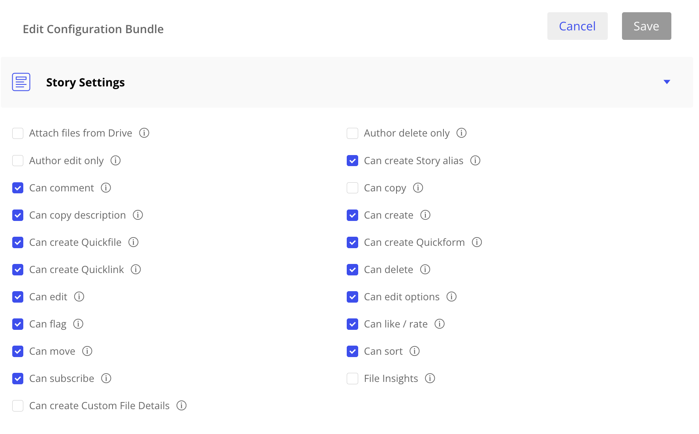Disable the Can delete checkbox
Image resolution: width=699 pixels, height=434 pixels.
pos(352,269)
